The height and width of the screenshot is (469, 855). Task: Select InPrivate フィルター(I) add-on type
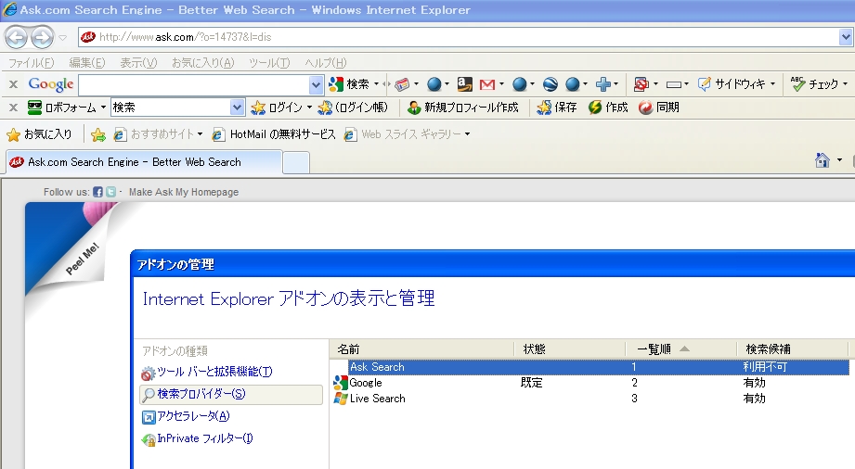(x=204, y=438)
